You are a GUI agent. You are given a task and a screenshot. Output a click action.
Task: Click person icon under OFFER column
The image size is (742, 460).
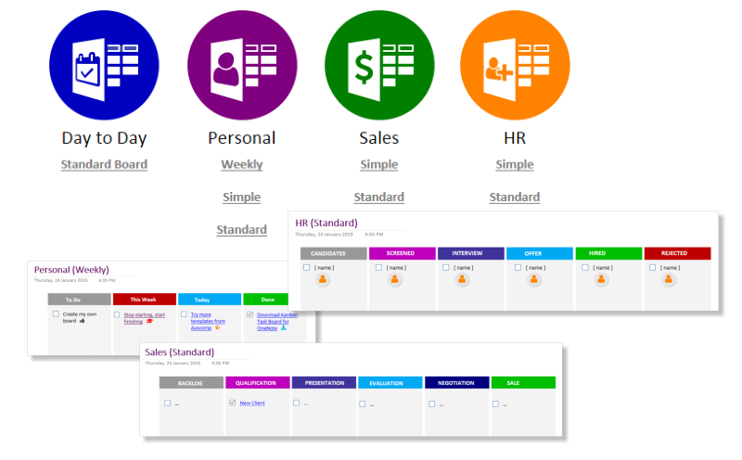(x=534, y=280)
